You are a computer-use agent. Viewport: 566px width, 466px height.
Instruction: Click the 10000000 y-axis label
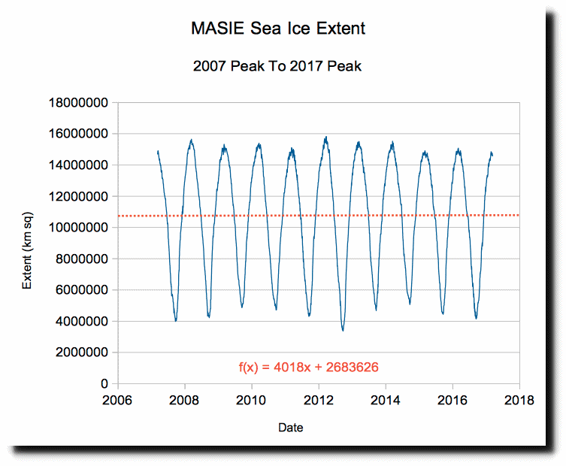click(78, 228)
